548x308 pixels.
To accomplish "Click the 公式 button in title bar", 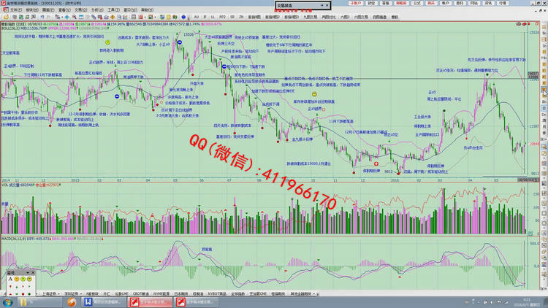I will click(417, 3).
